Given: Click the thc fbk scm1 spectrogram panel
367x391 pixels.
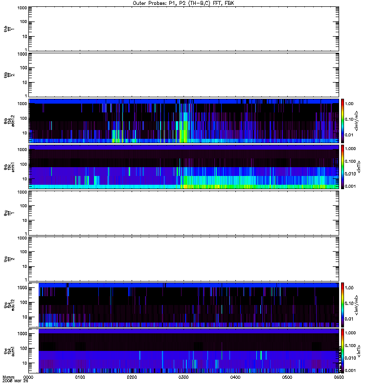Looking at the screenshot, I should pos(184,351).
